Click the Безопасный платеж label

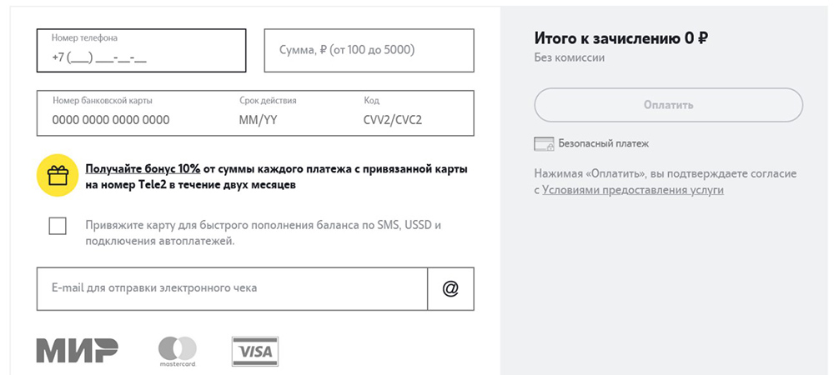click(603, 144)
